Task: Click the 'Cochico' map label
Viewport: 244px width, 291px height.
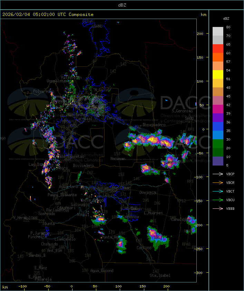Action: pos(144,248)
